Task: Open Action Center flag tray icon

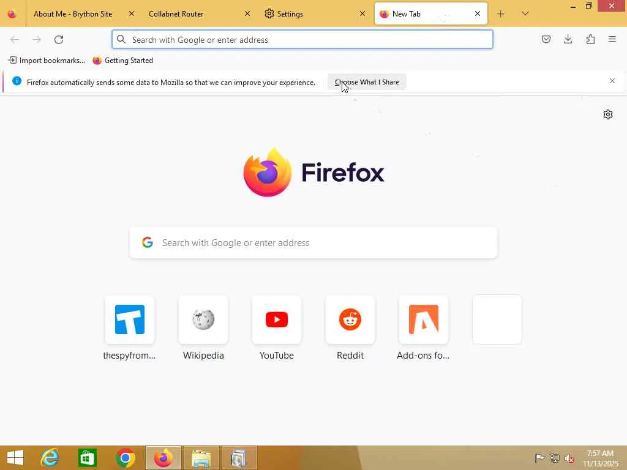Action: (x=539, y=458)
